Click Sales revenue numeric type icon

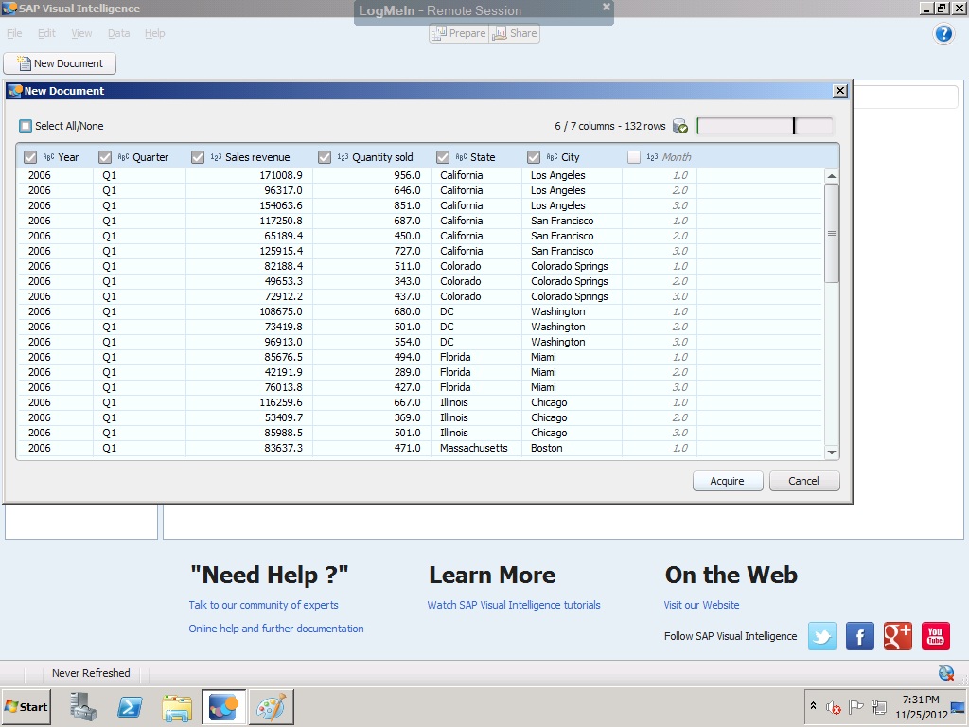(216, 157)
